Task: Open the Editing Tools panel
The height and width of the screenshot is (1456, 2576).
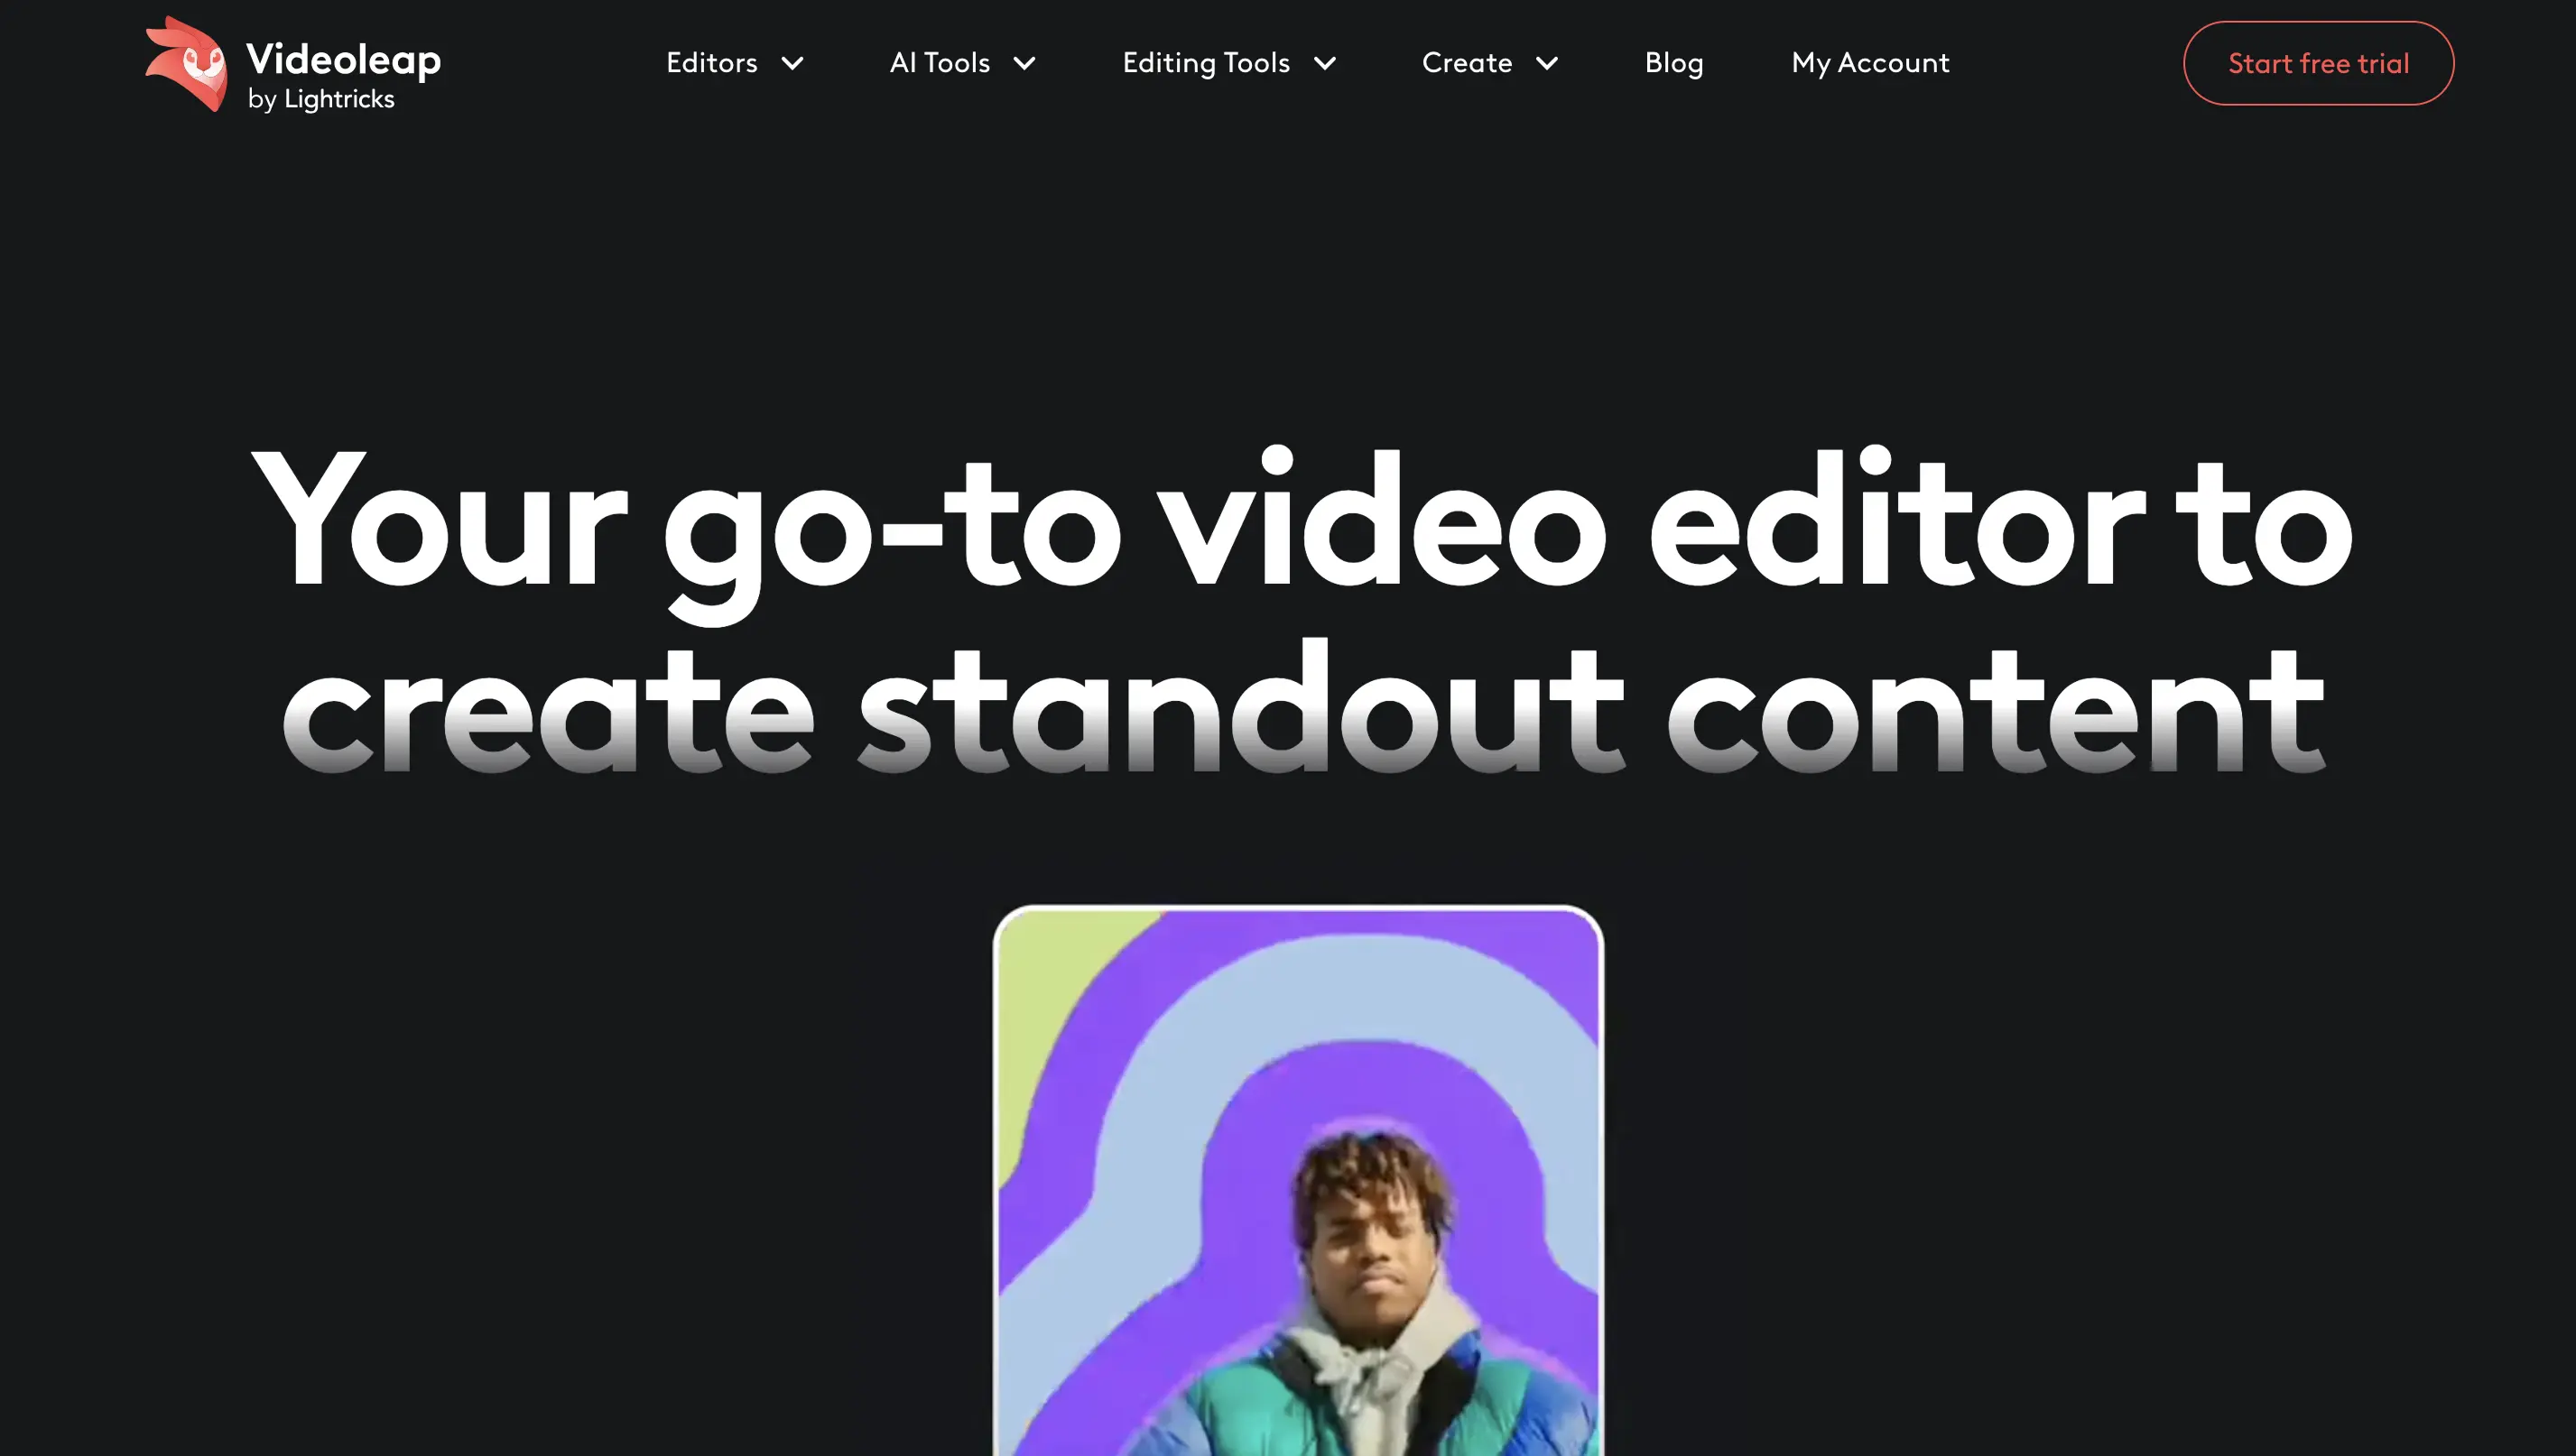Action: click(x=1226, y=62)
